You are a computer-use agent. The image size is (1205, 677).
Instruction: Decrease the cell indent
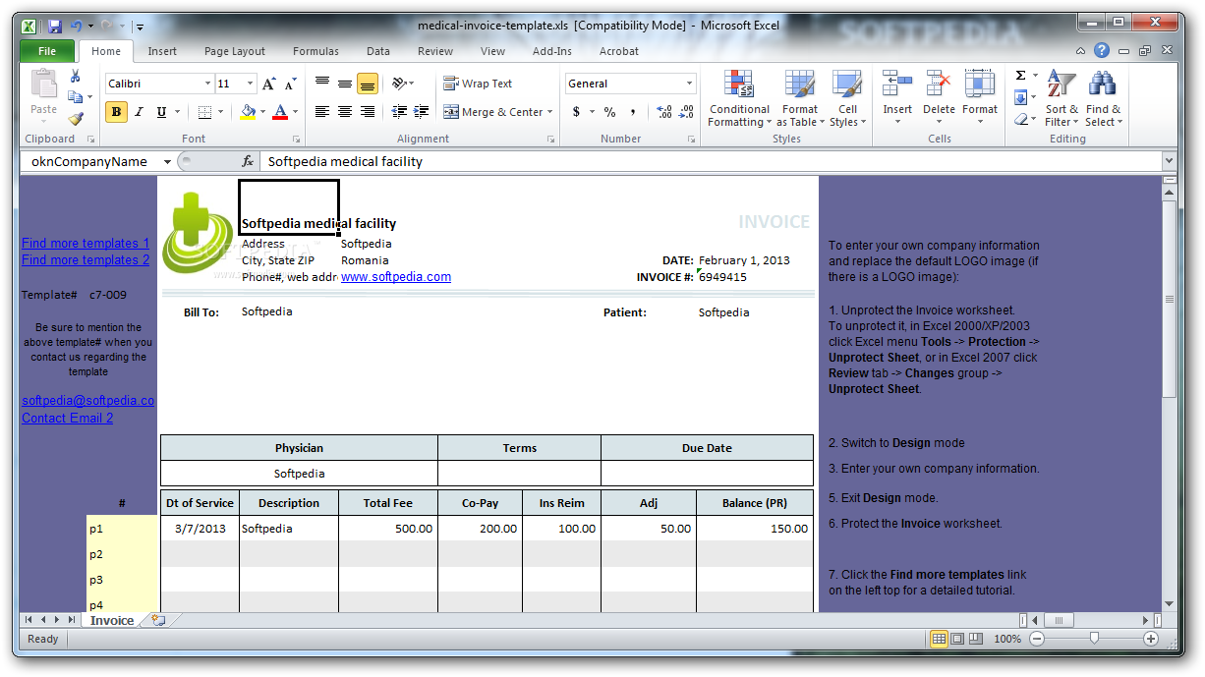tap(399, 112)
